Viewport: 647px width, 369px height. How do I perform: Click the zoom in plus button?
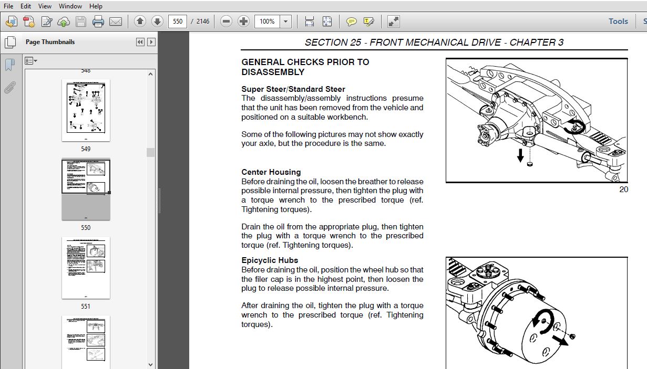[243, 22]
